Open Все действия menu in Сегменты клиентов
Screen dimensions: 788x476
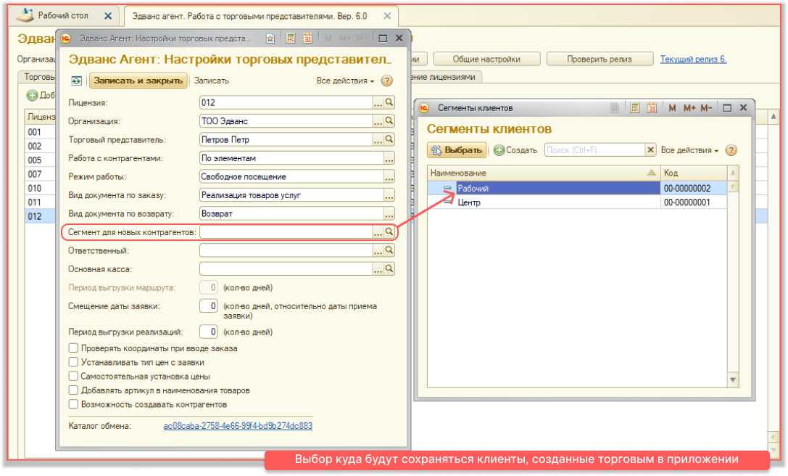(x=689, y=150)
